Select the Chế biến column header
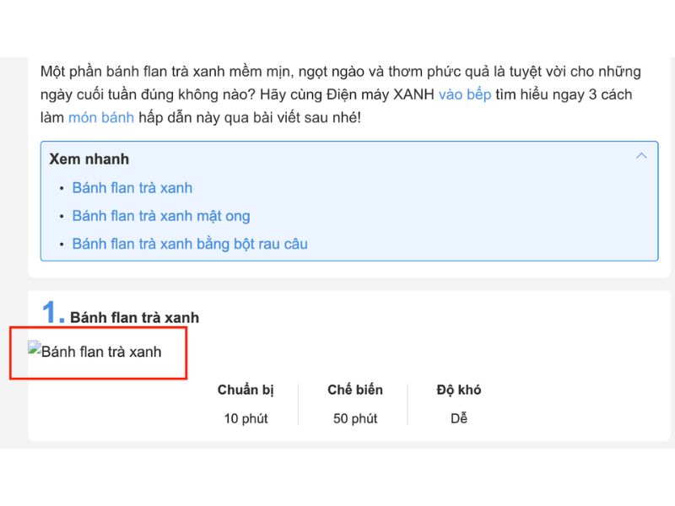 [355, 390]
